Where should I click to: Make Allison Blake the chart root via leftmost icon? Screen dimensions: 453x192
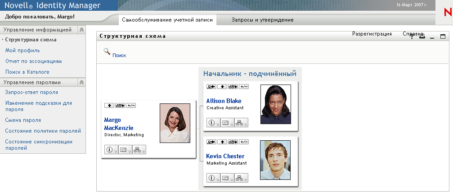(x=211, y=86)
